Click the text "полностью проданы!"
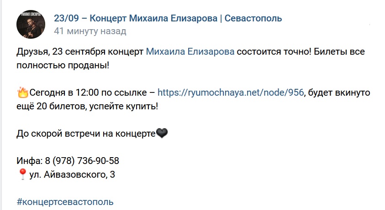Viewport: 385px width, 210px height. coord(63,66)
